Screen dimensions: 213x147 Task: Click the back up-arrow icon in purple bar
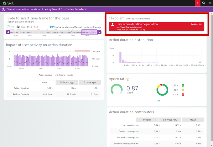pos(4,9)
